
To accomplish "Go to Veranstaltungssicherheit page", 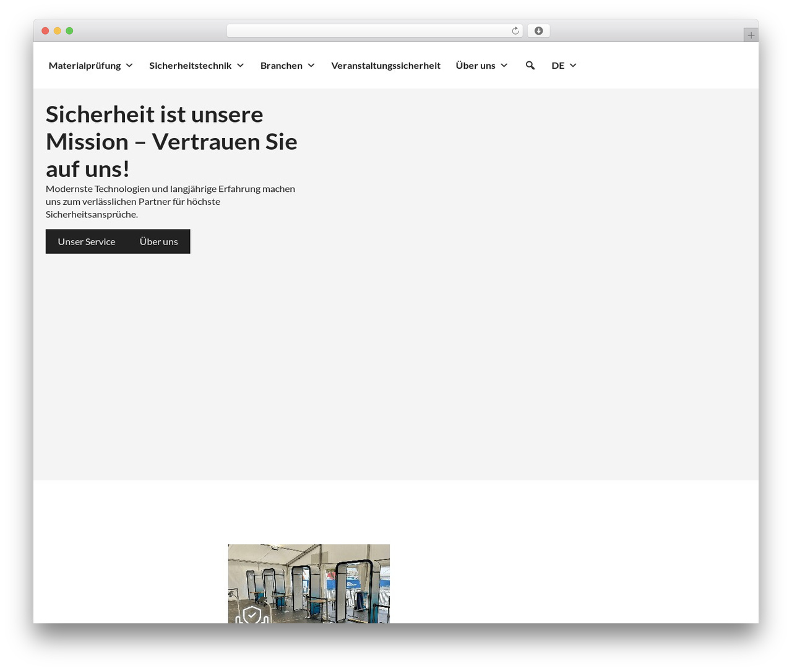I will pyautogui.click(x=385, y=66).
